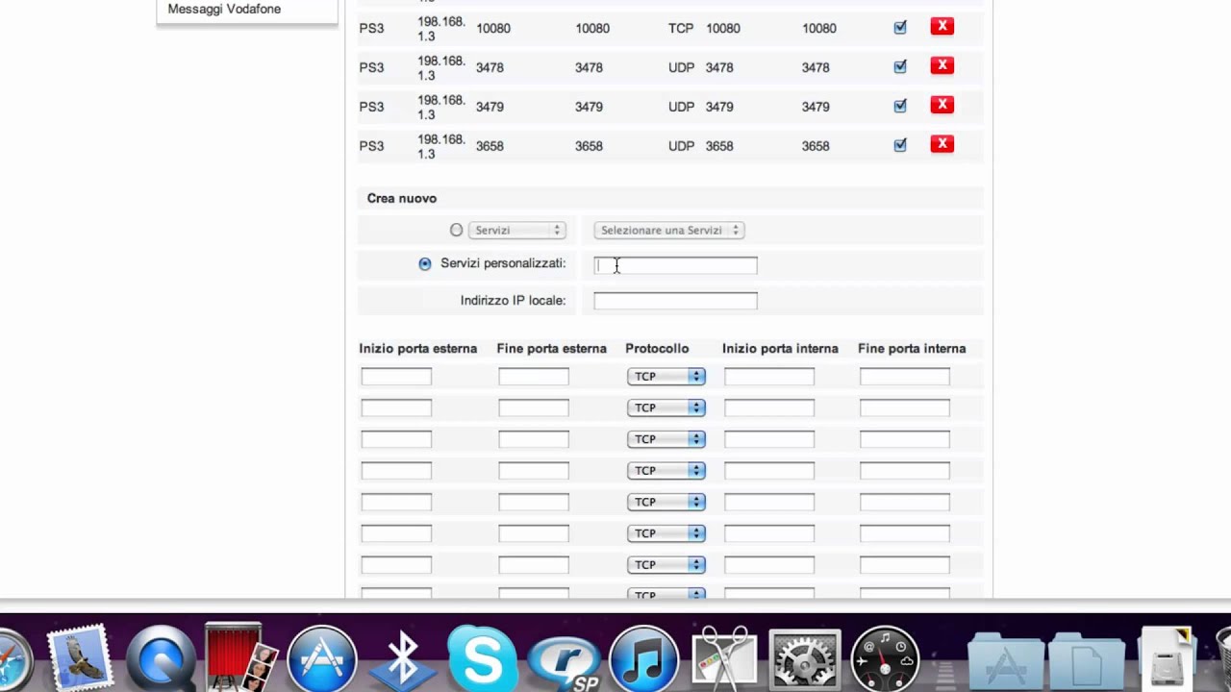The width and height of the screenshot is (1231, 692).
Task: Open disk drive item in dock
Action: tap(1167, 659)
